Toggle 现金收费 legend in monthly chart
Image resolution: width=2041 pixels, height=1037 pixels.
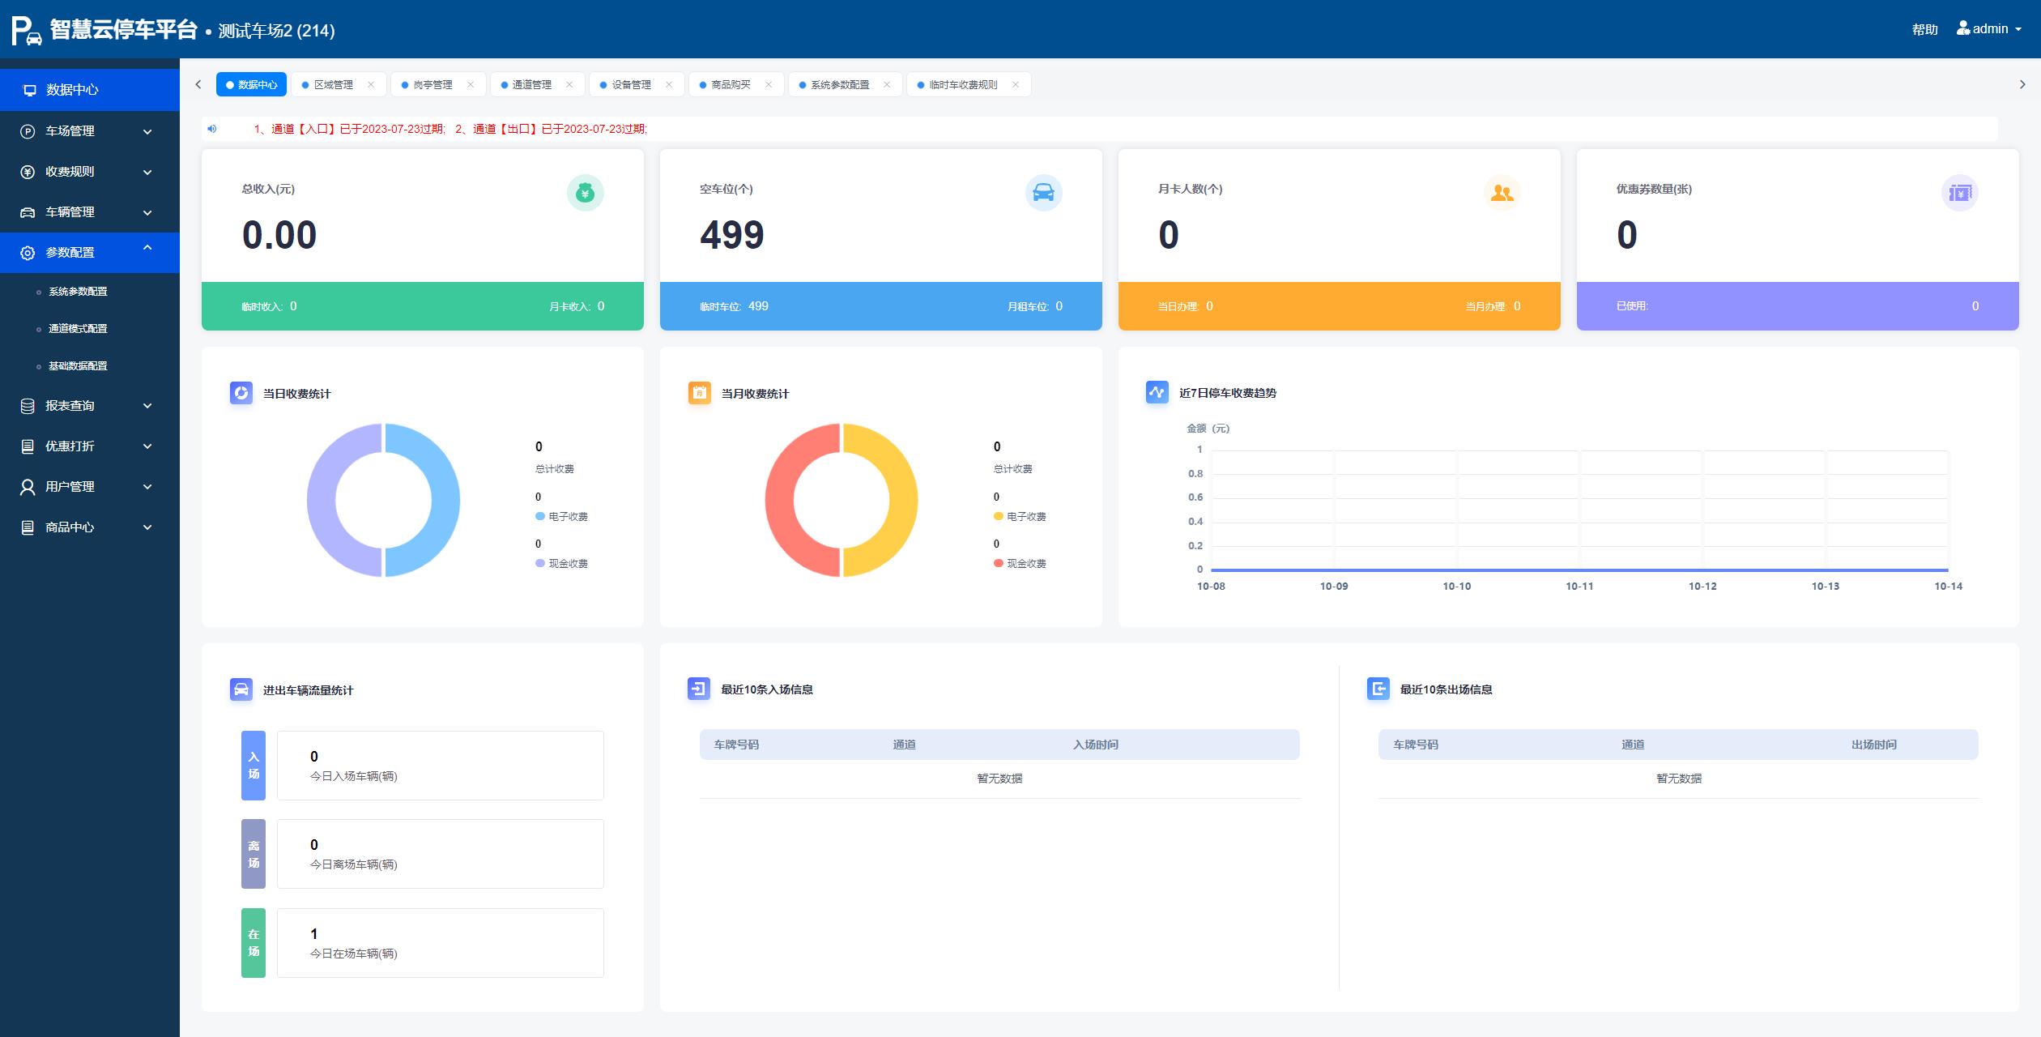(x=1025, y=563)
